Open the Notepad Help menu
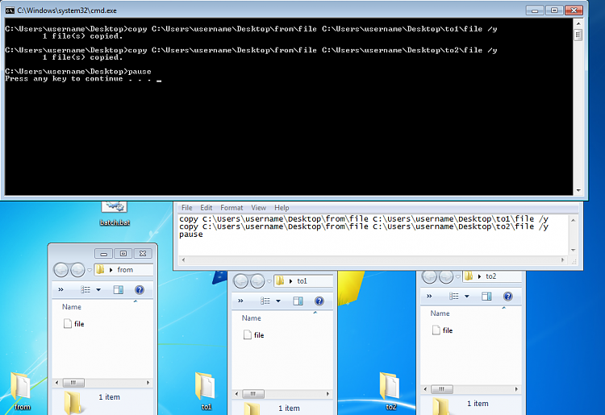This screenshot has height=415, width=605. (x=282, y=208)
